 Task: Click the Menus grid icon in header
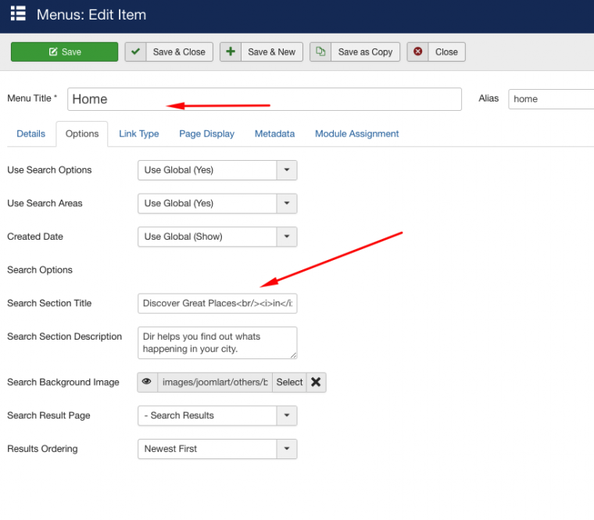[18, 14]
